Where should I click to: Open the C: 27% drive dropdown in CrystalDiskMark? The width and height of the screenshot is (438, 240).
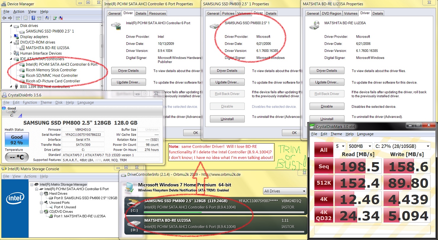(x=403, y=146)
